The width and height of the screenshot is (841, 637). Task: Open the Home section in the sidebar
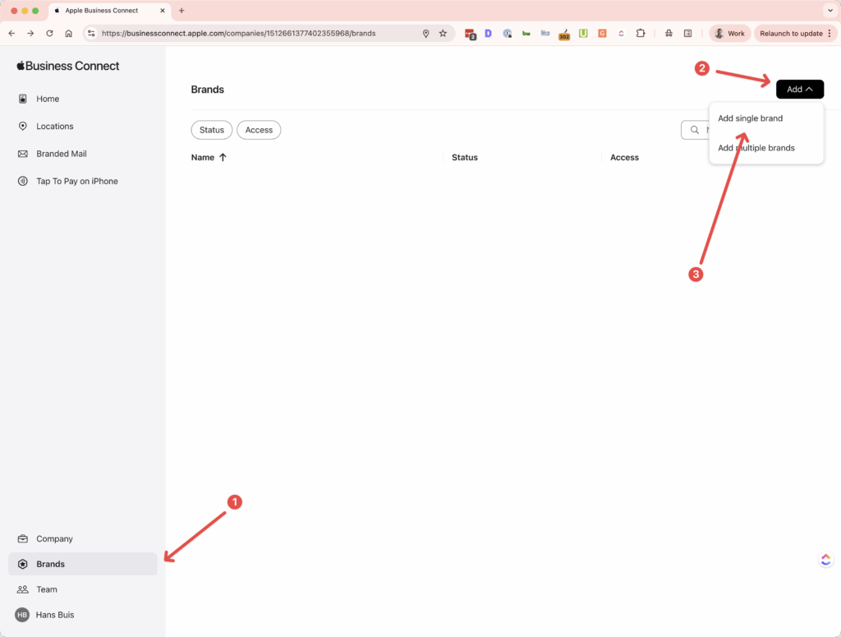23,99
